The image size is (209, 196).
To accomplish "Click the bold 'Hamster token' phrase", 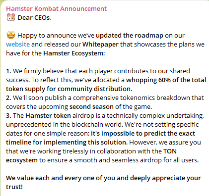I will click(48, 116).
